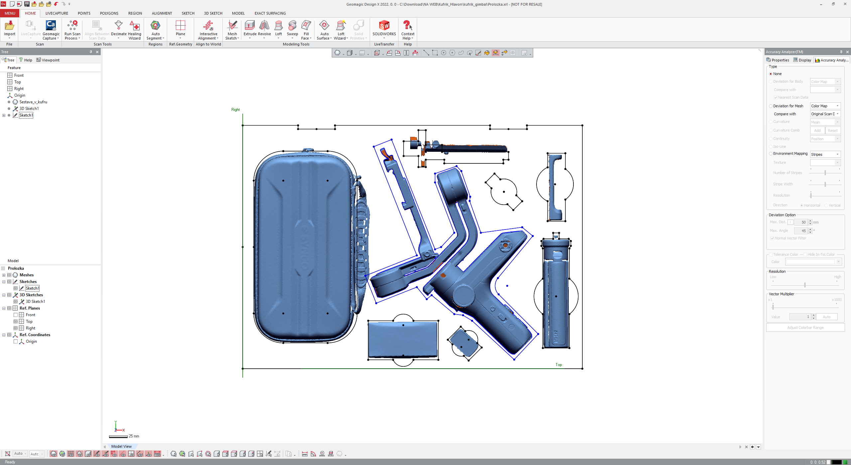Open the Stripes dropdown
This screenshot has width=851, height=465.
pos(825,154)
